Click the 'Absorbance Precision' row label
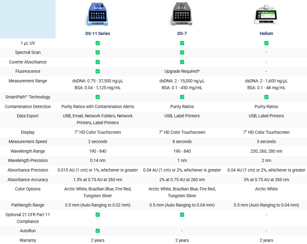The height and width of the screenshot is (244, 307). pyautogui.click(x=28, y=170)
